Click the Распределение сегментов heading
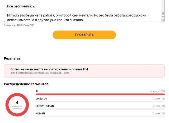 tap(26, 84)
